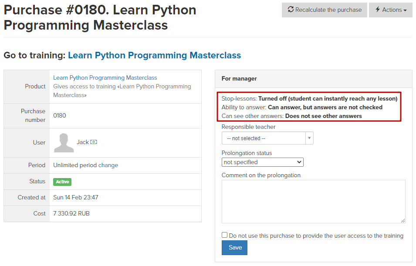
Task: Click the 'User' row label
Action: click(39, 143)
